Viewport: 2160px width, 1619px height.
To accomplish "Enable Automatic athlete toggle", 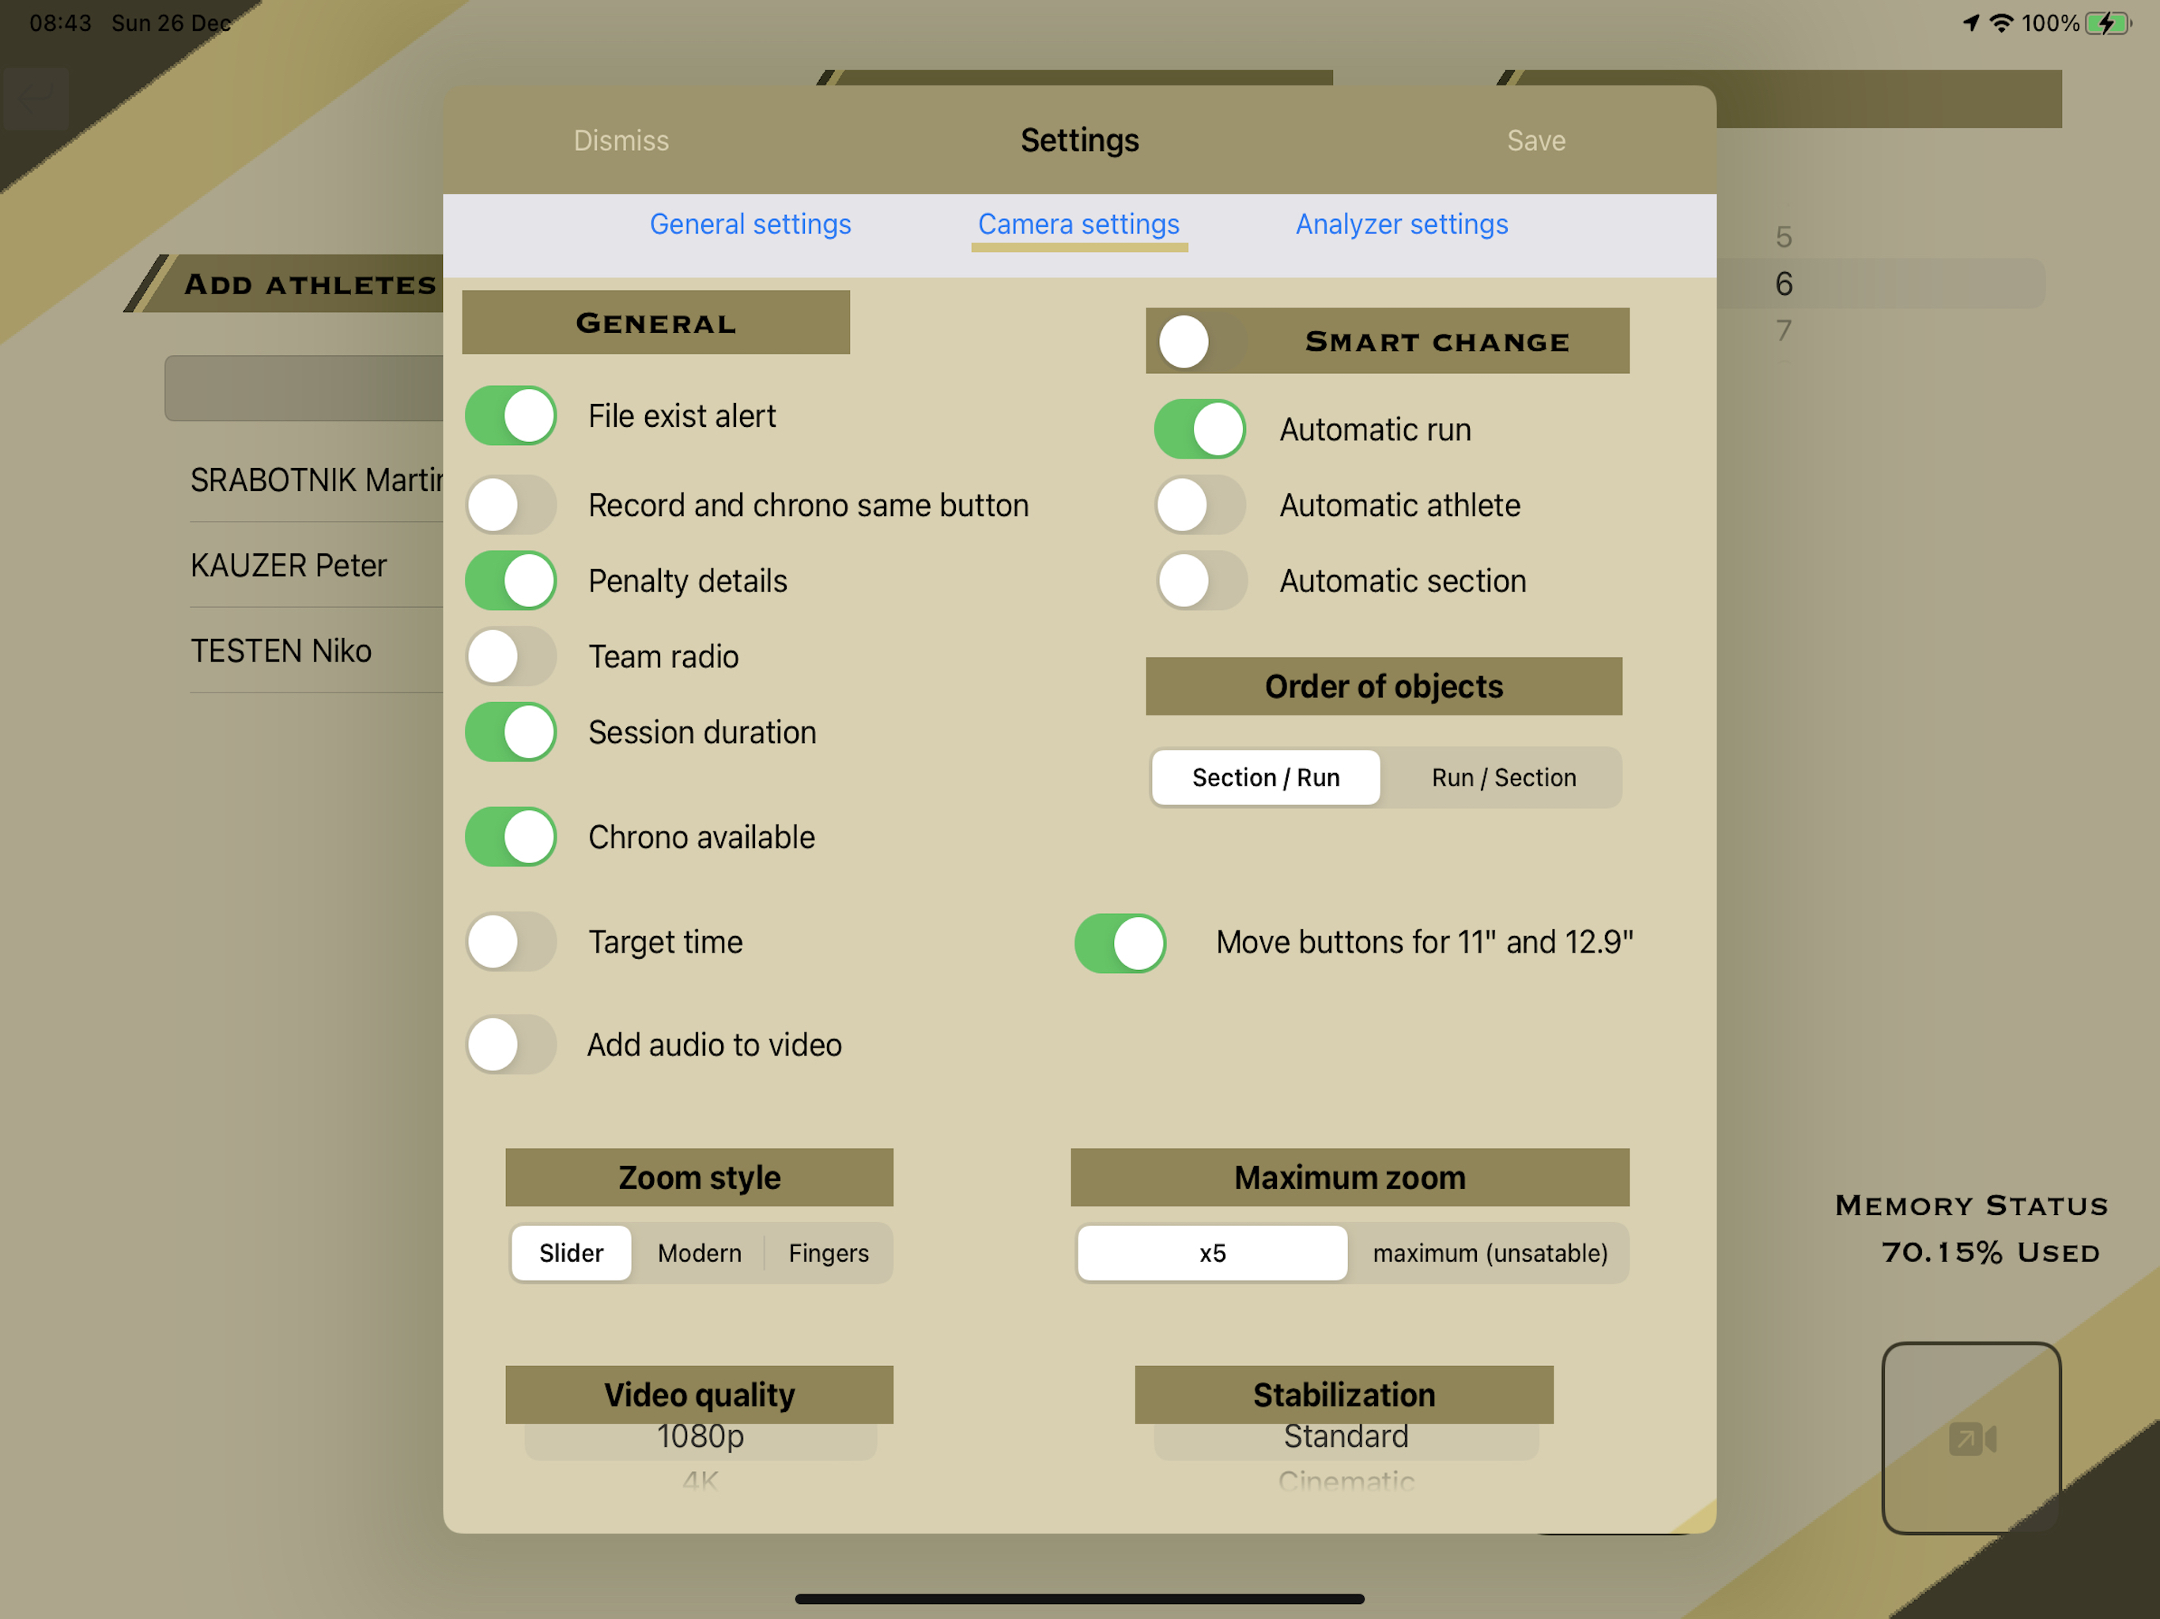I will point(1201,505).
